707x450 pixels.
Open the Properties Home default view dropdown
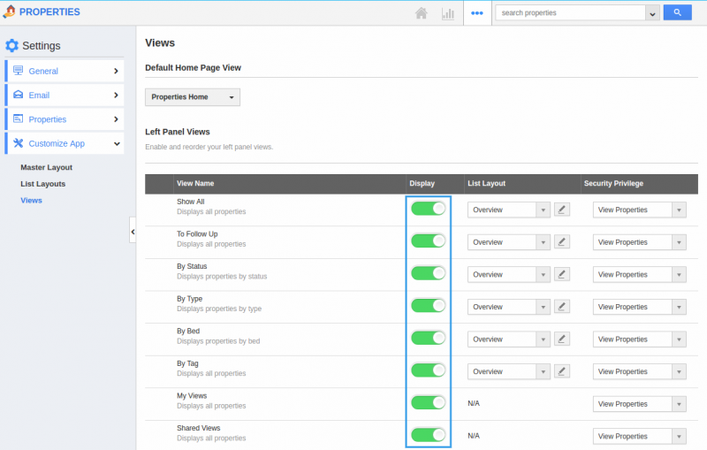(x=193, y=97)
